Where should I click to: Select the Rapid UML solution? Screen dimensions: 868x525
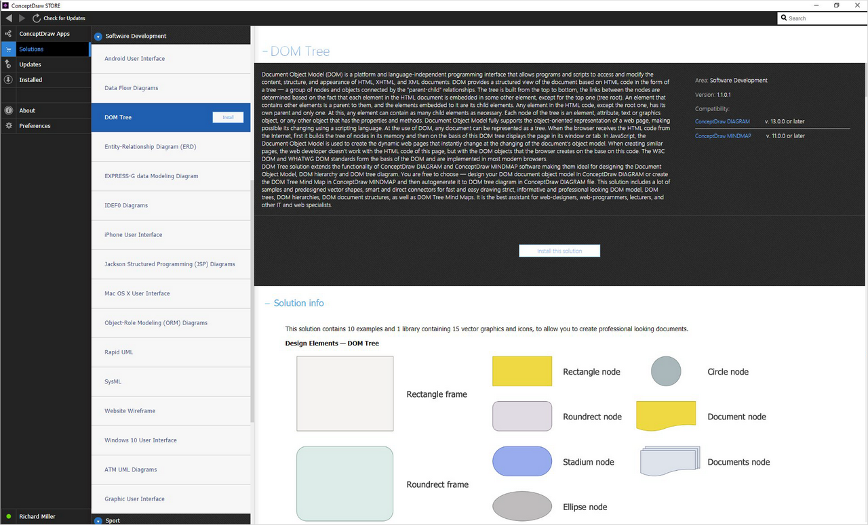coord(171,352)
